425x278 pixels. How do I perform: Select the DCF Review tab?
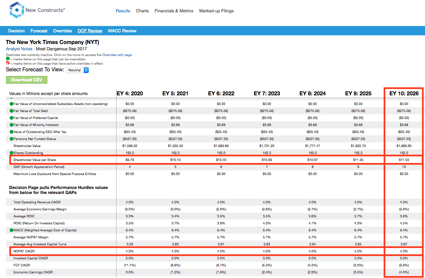[90, 31]
